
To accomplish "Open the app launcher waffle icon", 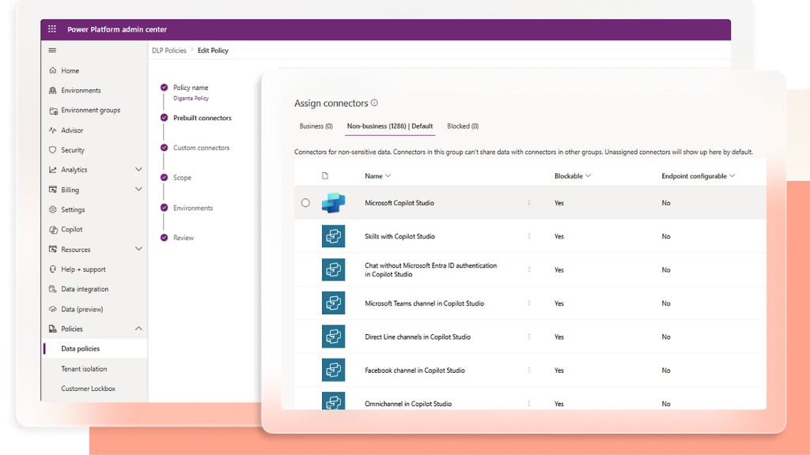I will point(52,29).
